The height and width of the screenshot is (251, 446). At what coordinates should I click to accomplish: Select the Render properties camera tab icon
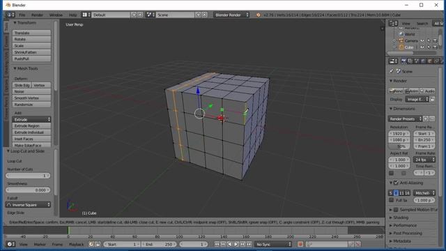point(403,61)
